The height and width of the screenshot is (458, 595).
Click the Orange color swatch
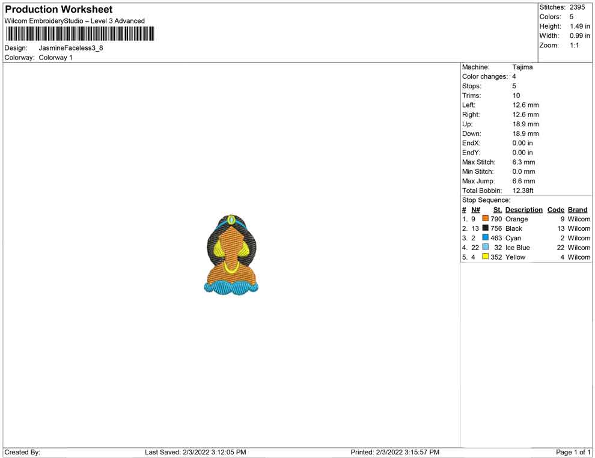486,219
